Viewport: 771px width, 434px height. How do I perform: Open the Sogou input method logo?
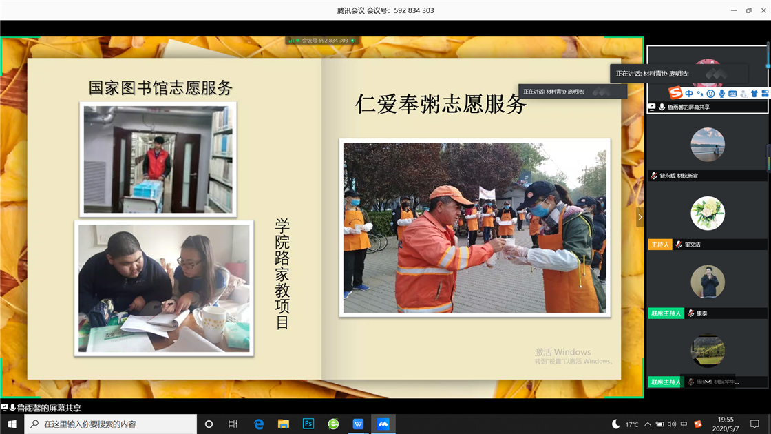point(675,92)
